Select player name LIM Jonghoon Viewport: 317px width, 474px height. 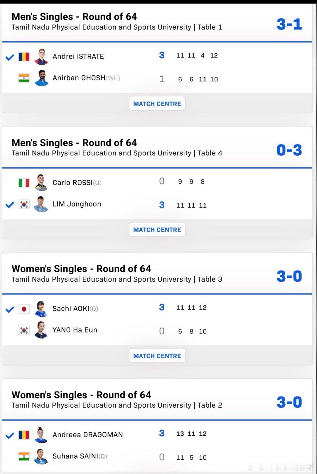(x=77, y=204)
